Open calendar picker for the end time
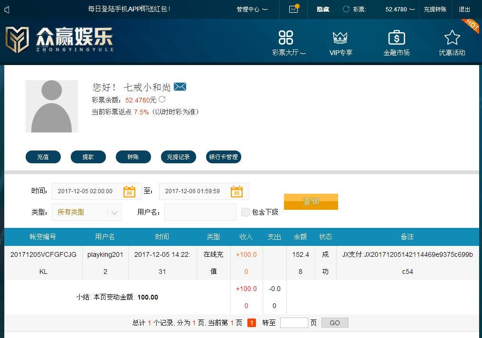The image size is (482, 338). coord(236,191)
